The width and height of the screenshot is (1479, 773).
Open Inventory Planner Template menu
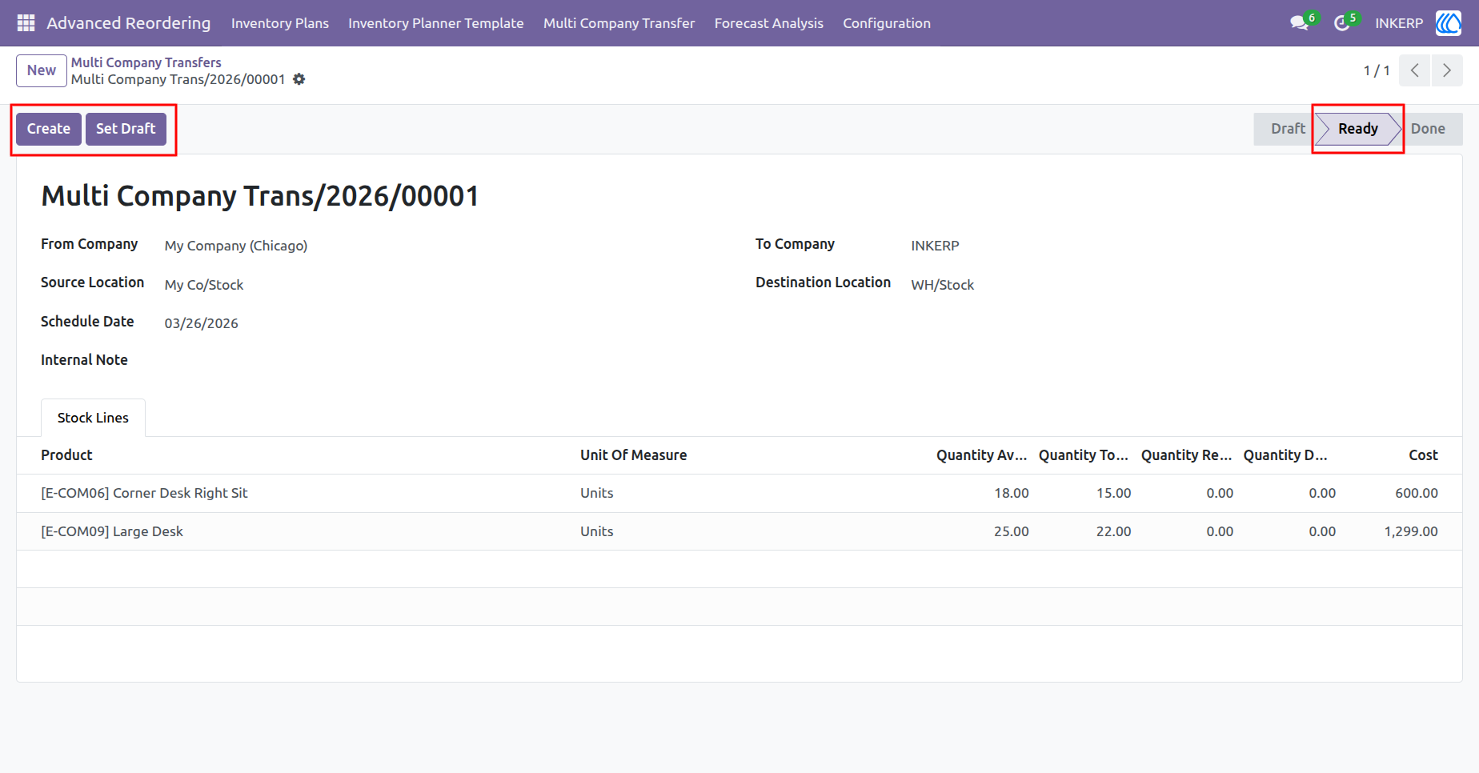[436, 23]
